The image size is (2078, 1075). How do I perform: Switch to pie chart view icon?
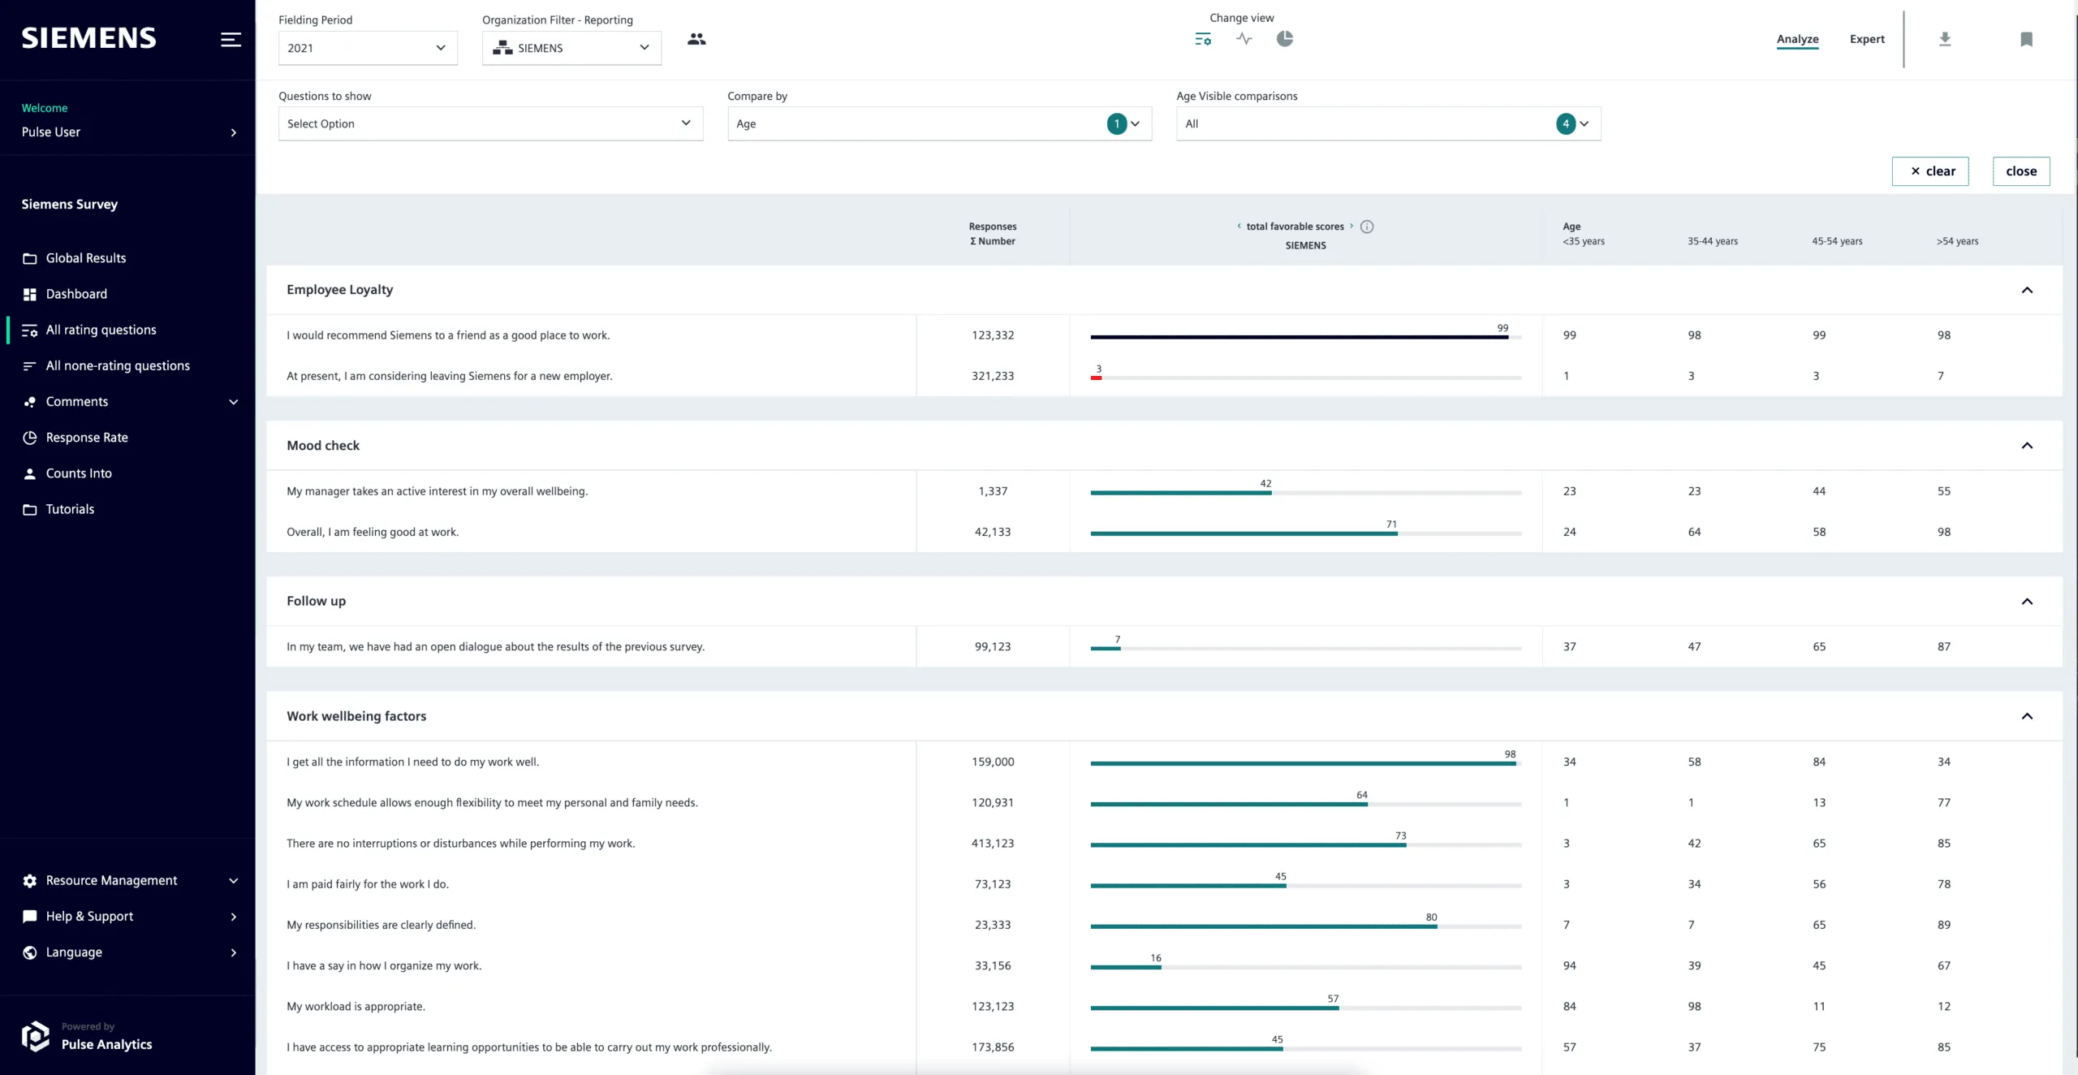1285,39
